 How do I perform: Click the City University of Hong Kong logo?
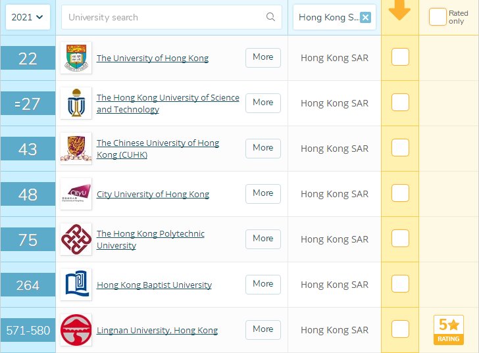click(x=76, y=194)
